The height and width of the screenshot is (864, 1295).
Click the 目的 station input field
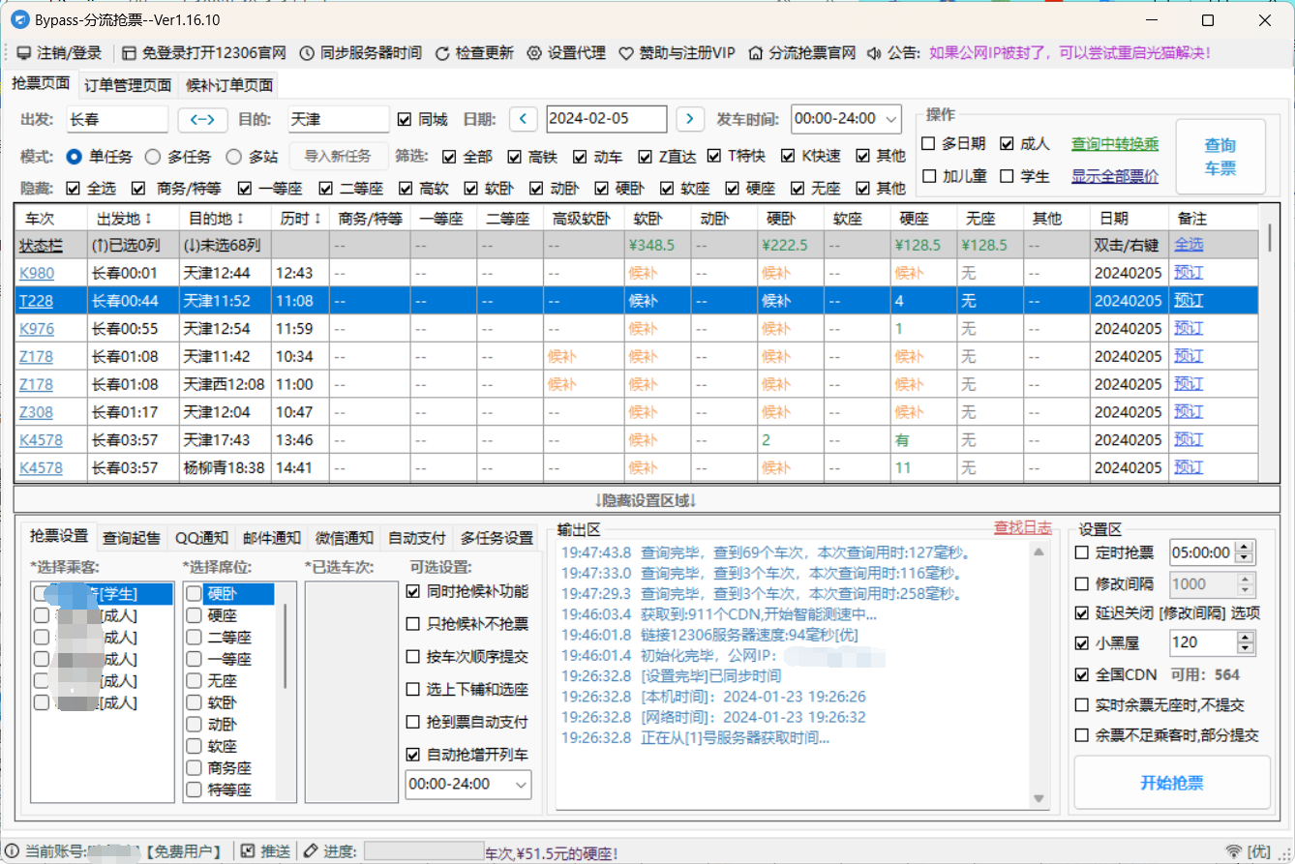point(339,119)
